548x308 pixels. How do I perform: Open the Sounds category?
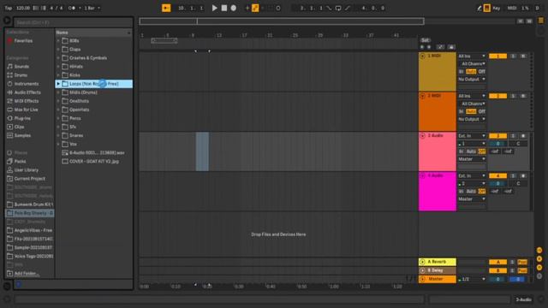(21, 67)
